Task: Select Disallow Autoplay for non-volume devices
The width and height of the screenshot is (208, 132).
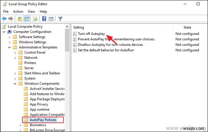Action: (x=110, y=45)
